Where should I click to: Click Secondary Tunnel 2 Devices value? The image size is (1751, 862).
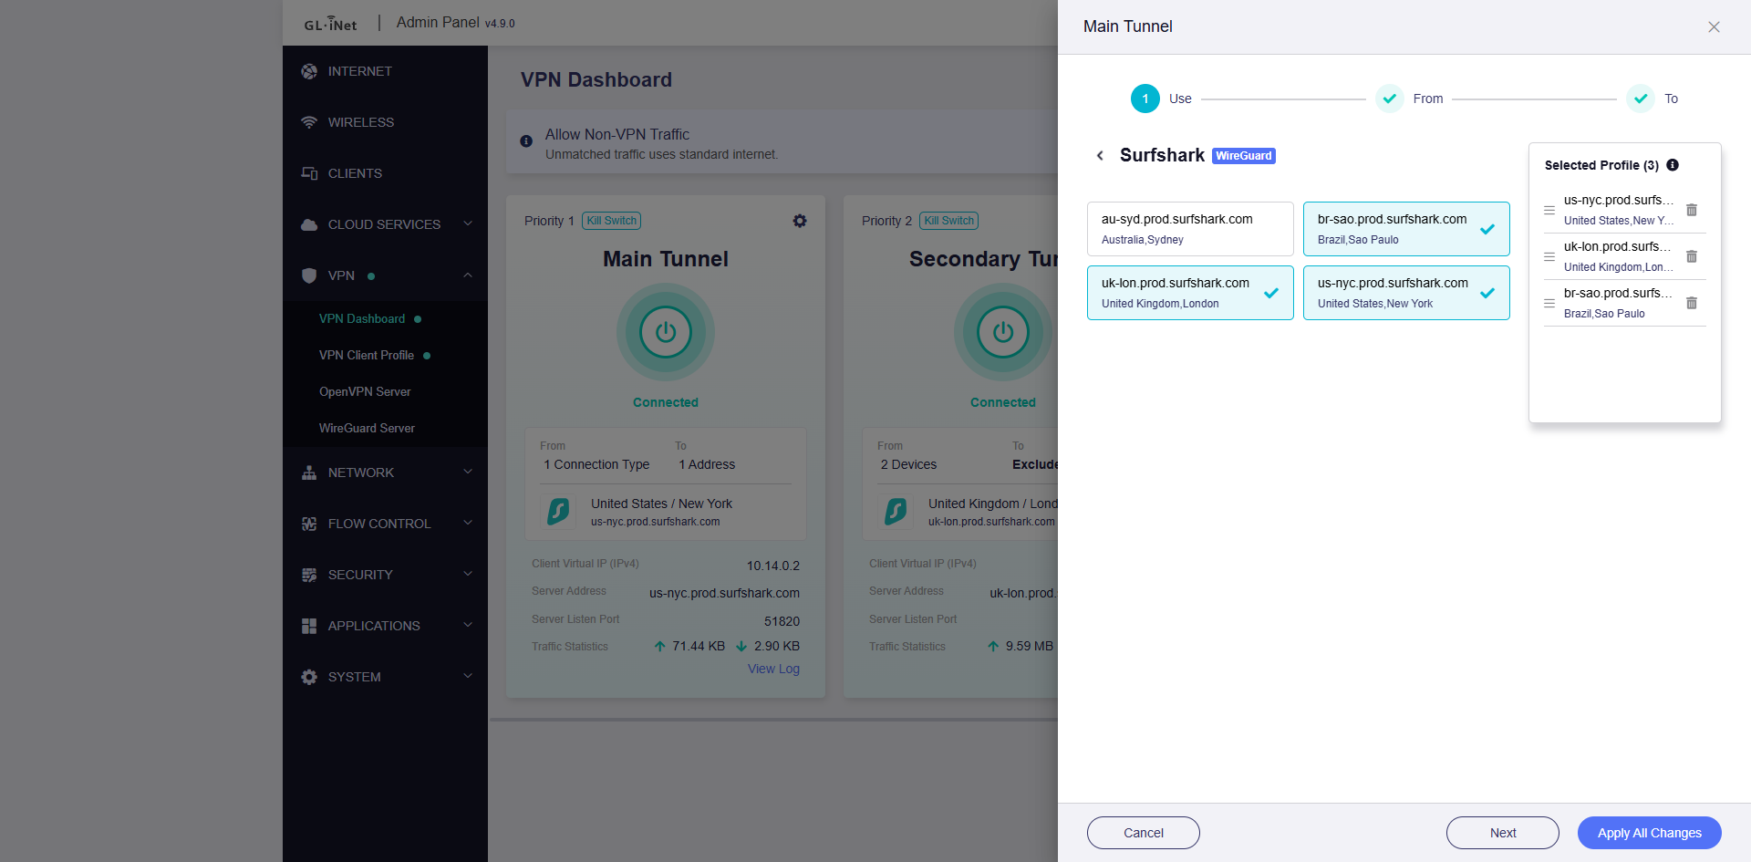point(908,464)
